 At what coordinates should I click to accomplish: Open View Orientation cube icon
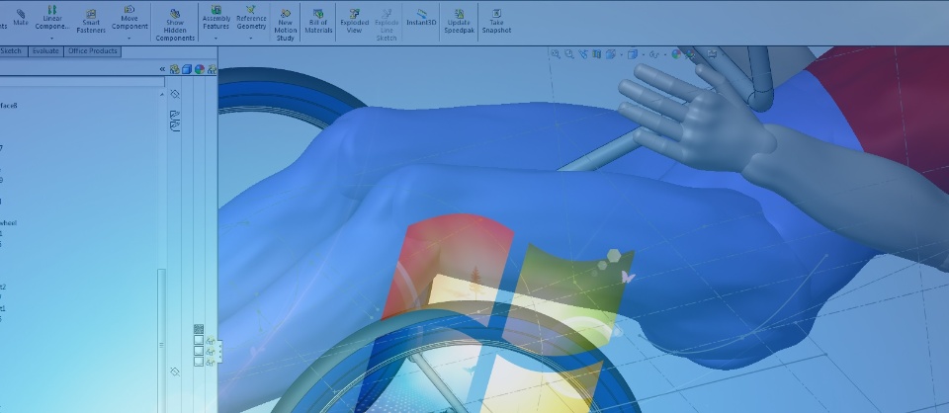(x=611, y=53)
